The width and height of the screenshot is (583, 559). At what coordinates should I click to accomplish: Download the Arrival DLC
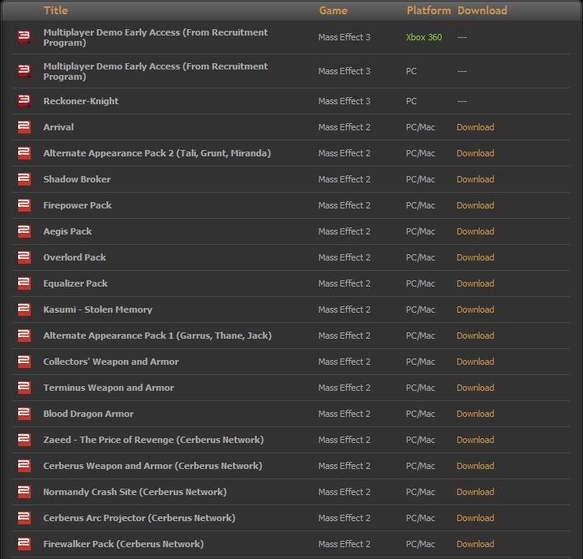point(476,127)
